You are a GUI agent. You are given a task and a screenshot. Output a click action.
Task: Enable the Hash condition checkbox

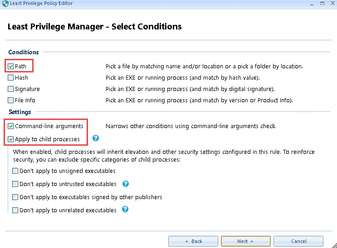coord(11,78)
